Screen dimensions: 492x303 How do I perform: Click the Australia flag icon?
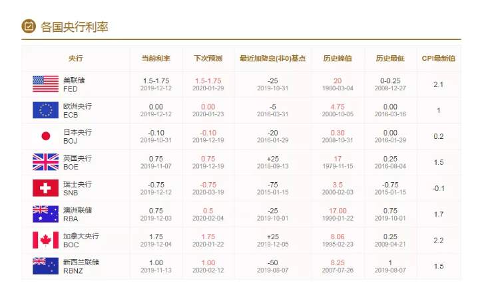45,214
